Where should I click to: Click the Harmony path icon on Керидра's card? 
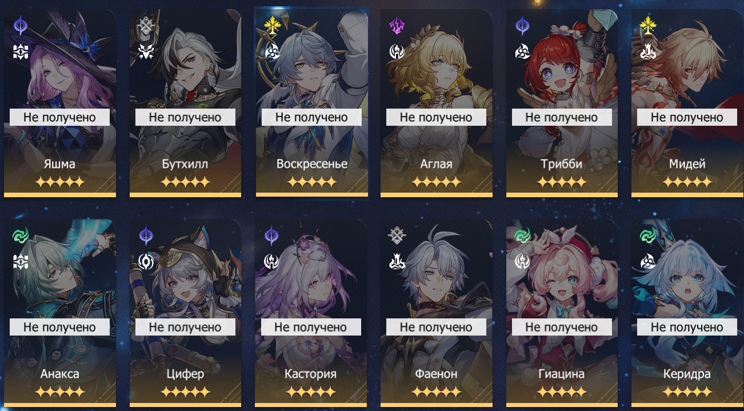click(x=647, y=261)
